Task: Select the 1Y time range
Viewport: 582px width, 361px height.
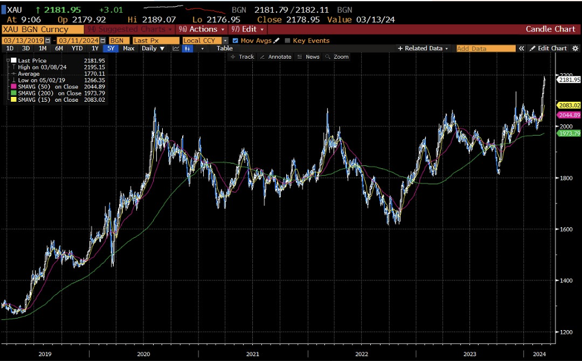Action: (95, 48)
